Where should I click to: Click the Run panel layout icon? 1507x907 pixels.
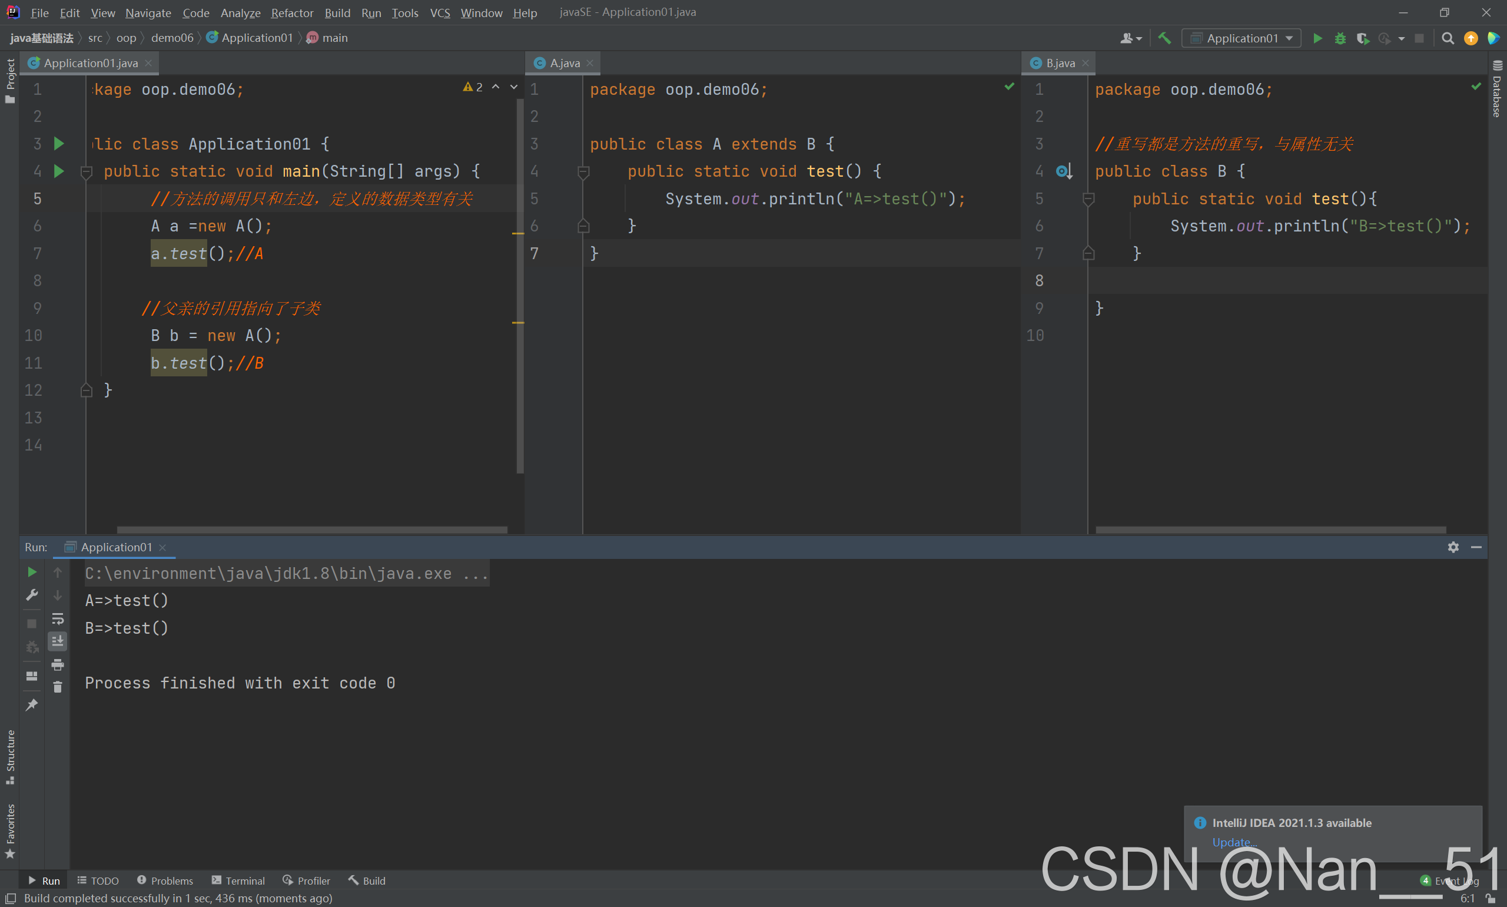(x=32, y=676)
